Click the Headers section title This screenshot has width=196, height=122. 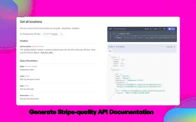tap(24, 41)
